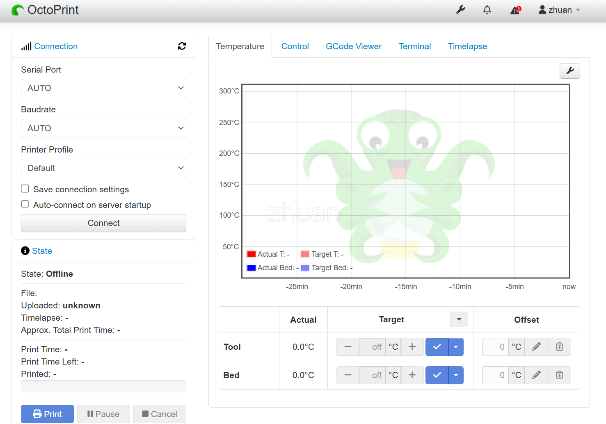Image resolution: width=606 pixels, height=424 pixels.
Task: Click 'Approx. Total Print Time:' text
Action: tap(68, 330)
